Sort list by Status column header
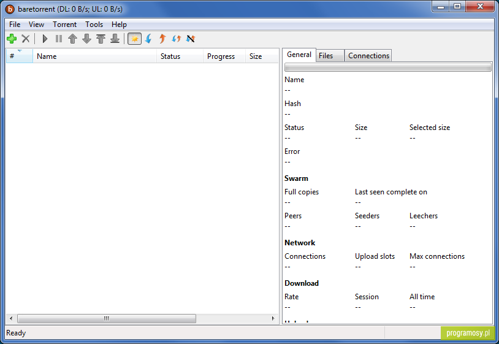 [180, 56]
